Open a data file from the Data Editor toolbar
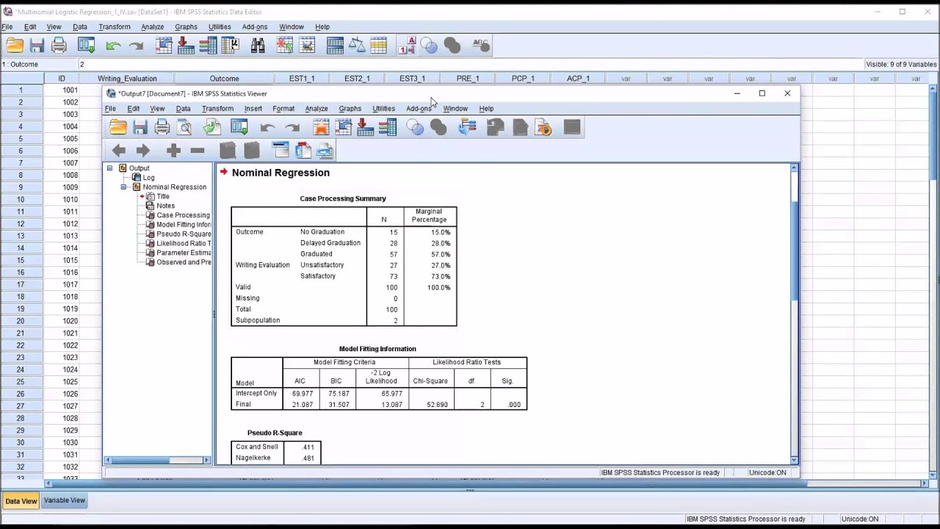 (x=15, y=46)
